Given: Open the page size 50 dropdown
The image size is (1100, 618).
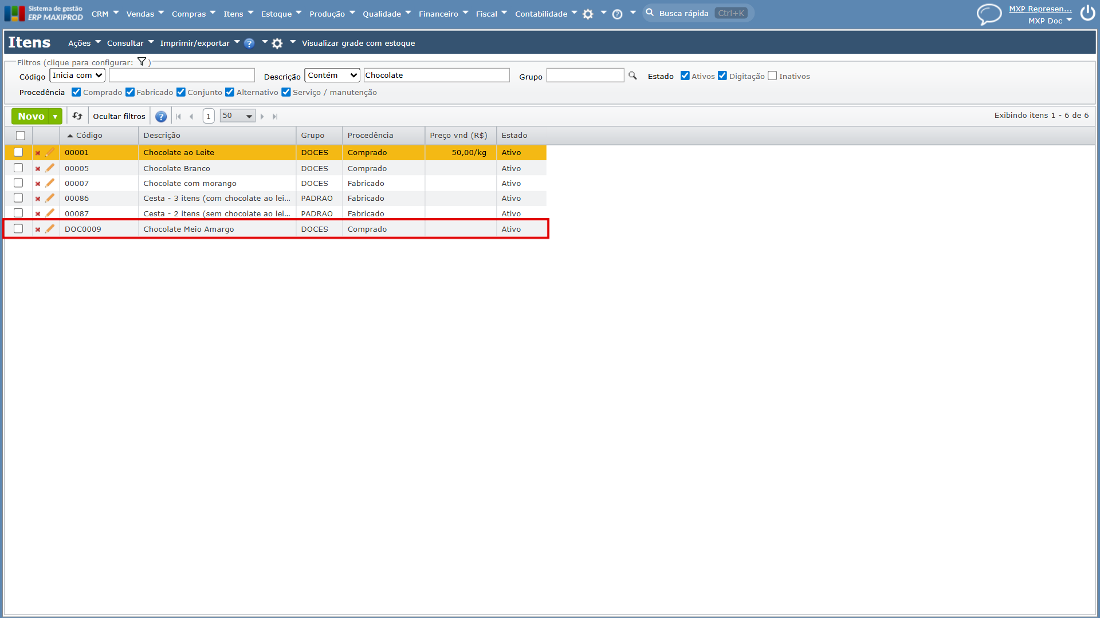Looking at the screenshot, I should [237, 116].
